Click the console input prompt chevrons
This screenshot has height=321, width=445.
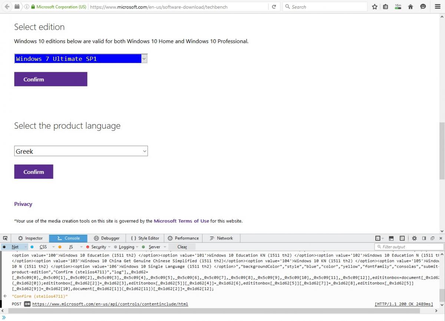click(4, 317)
